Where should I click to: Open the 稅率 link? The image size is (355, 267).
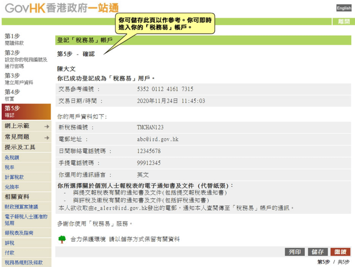[9, 167]
